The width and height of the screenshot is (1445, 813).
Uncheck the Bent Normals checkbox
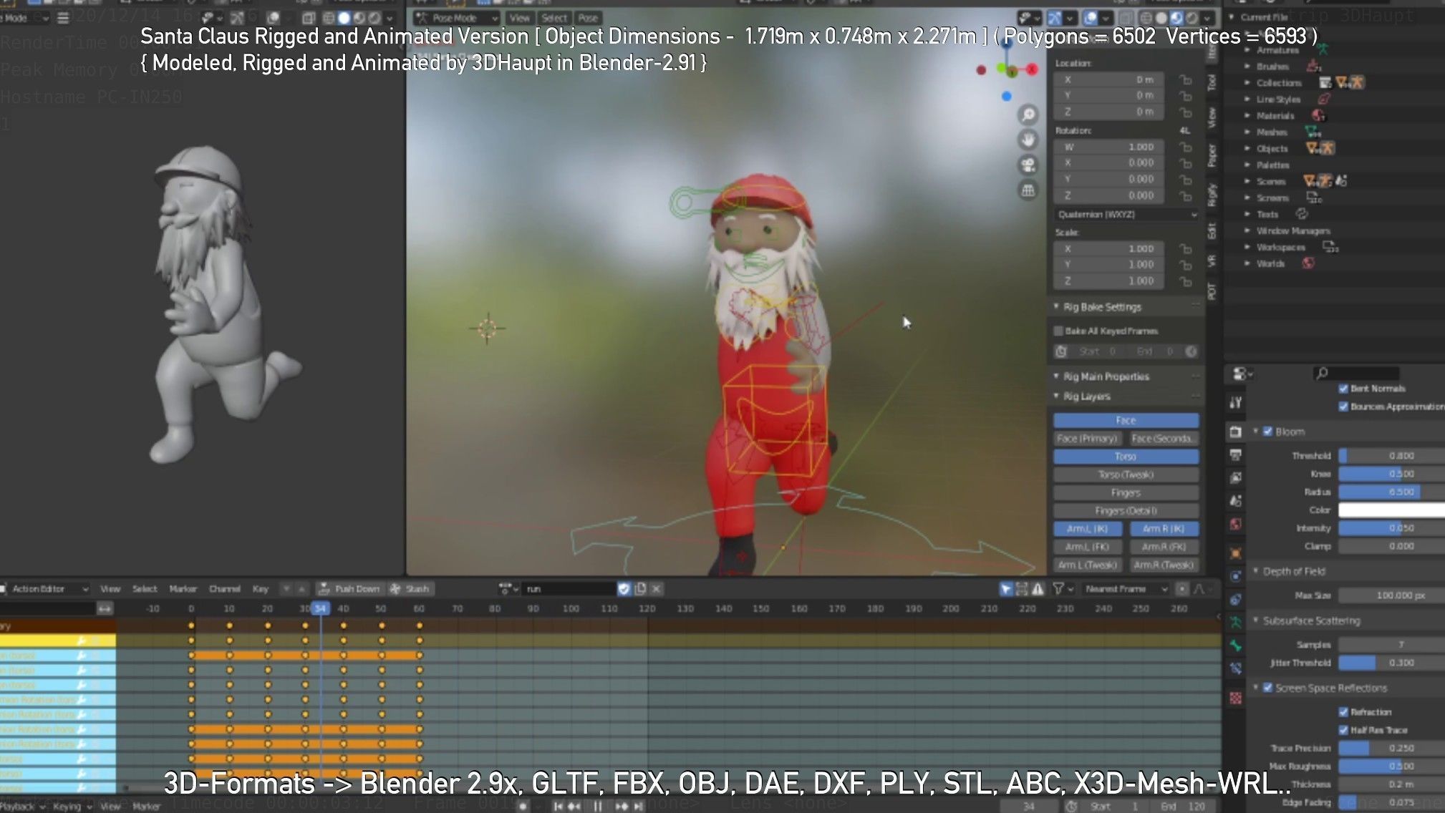[x=1343, y=389]
